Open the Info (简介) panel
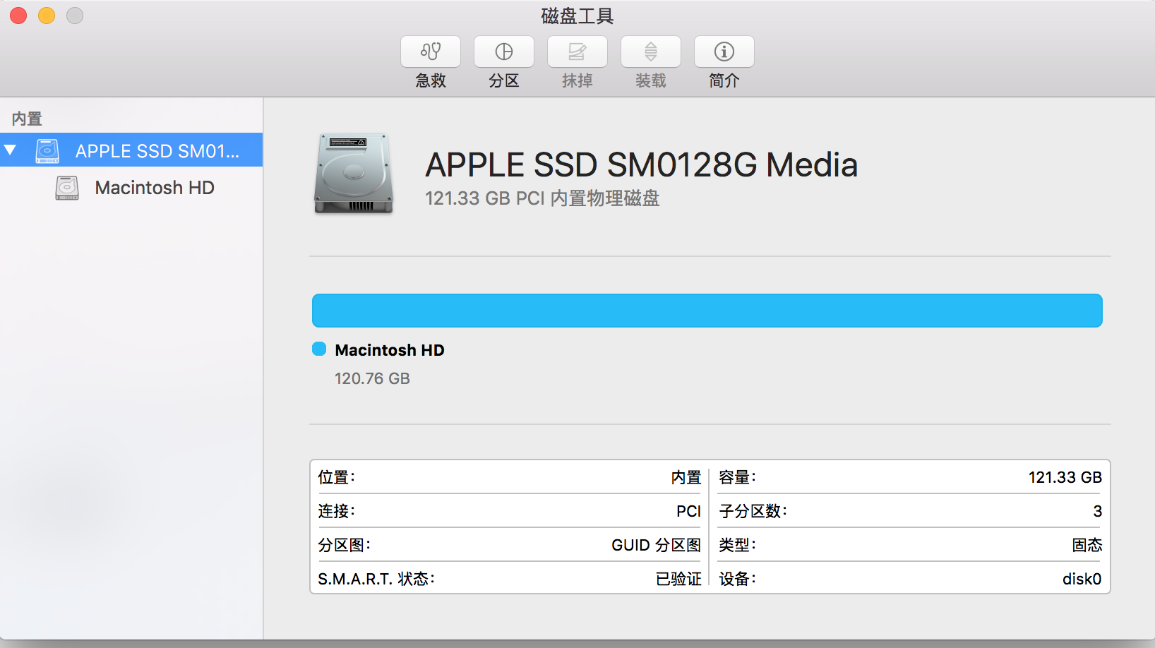The image size is (1155, 648). (x=724, y=52)
